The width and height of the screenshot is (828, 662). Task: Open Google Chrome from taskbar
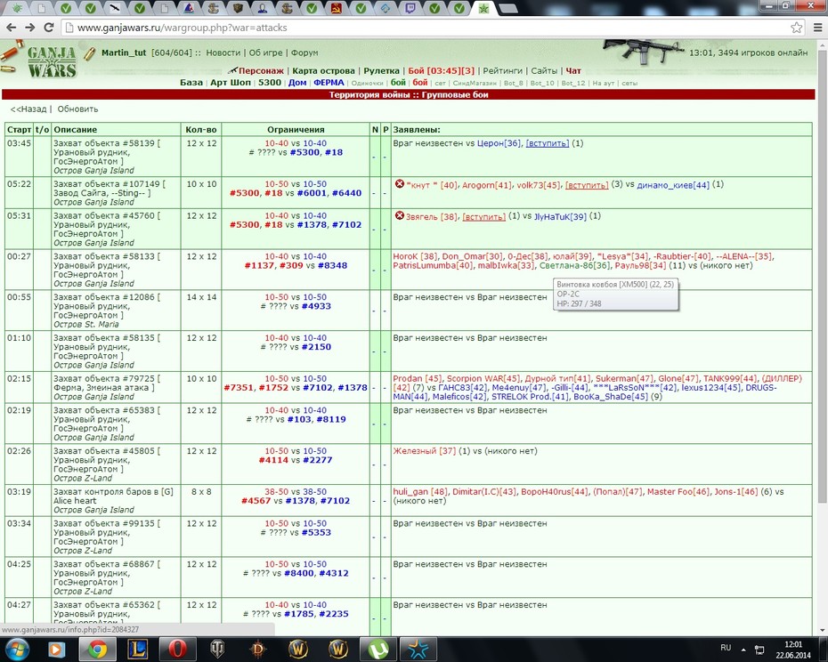click(97, 650)
